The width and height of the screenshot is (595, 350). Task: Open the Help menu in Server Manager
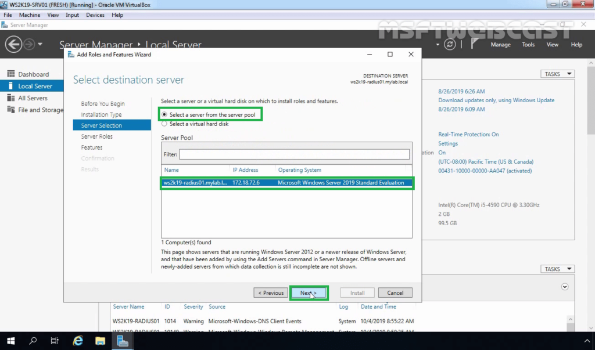click(x=576, y=44)
